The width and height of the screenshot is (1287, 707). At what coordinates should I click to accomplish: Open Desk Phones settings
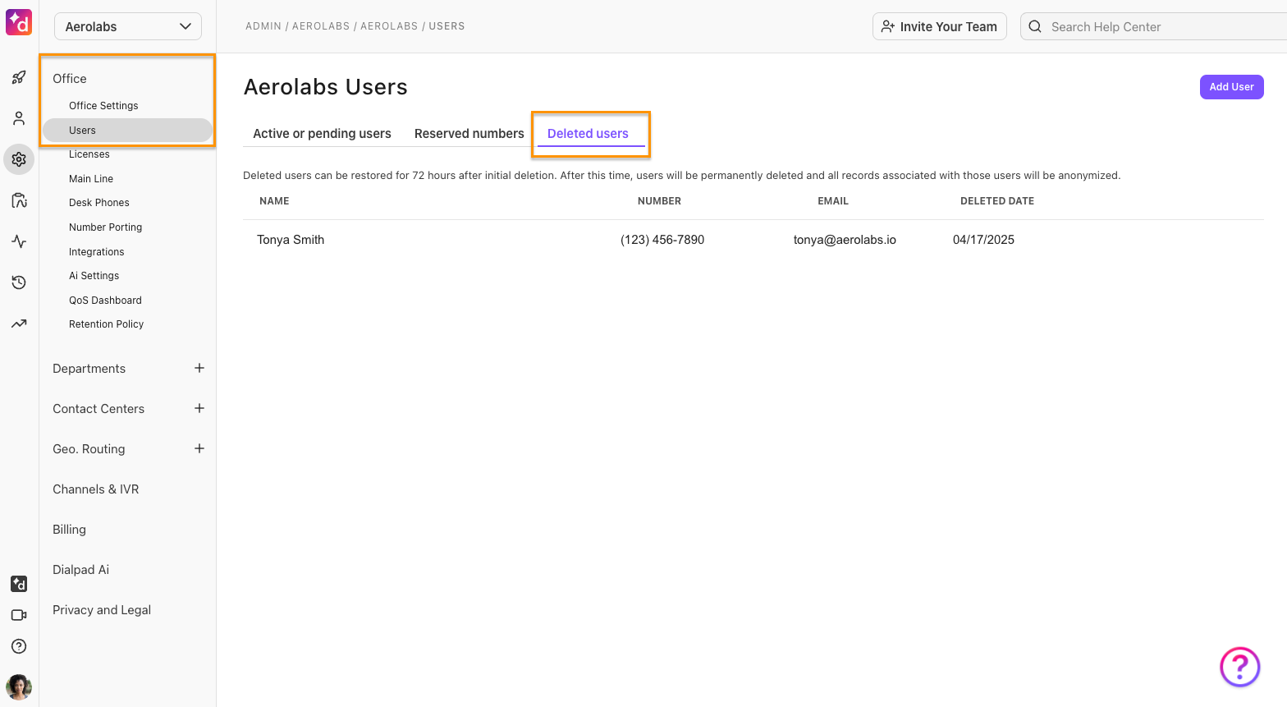coord(99,203)
